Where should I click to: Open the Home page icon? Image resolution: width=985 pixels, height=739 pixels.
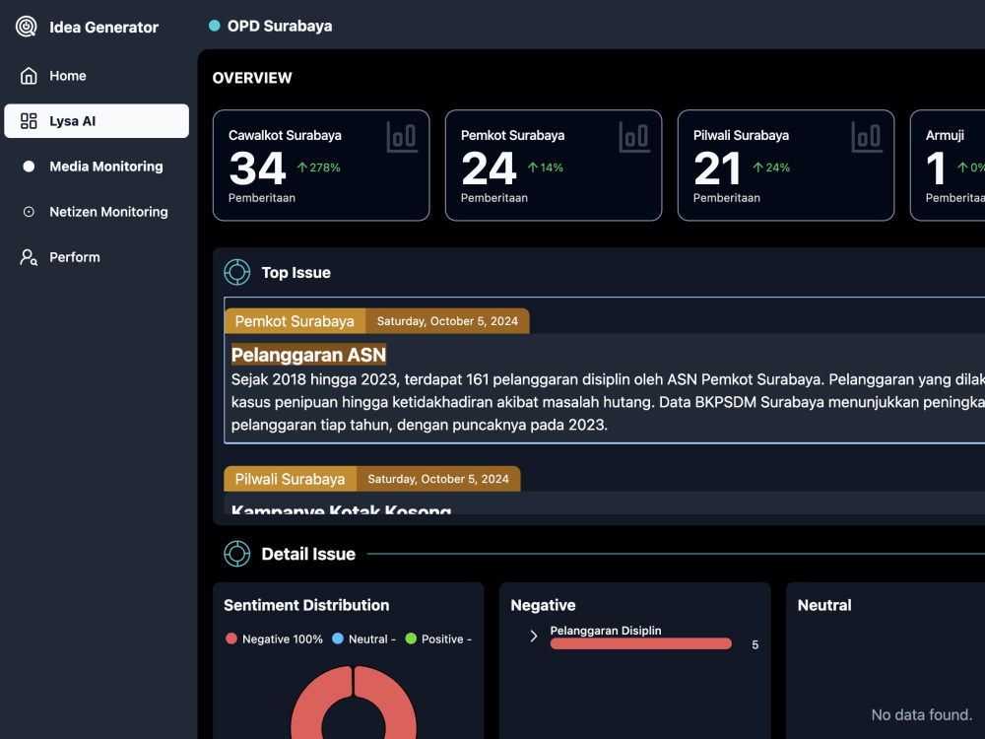[29, 76]
